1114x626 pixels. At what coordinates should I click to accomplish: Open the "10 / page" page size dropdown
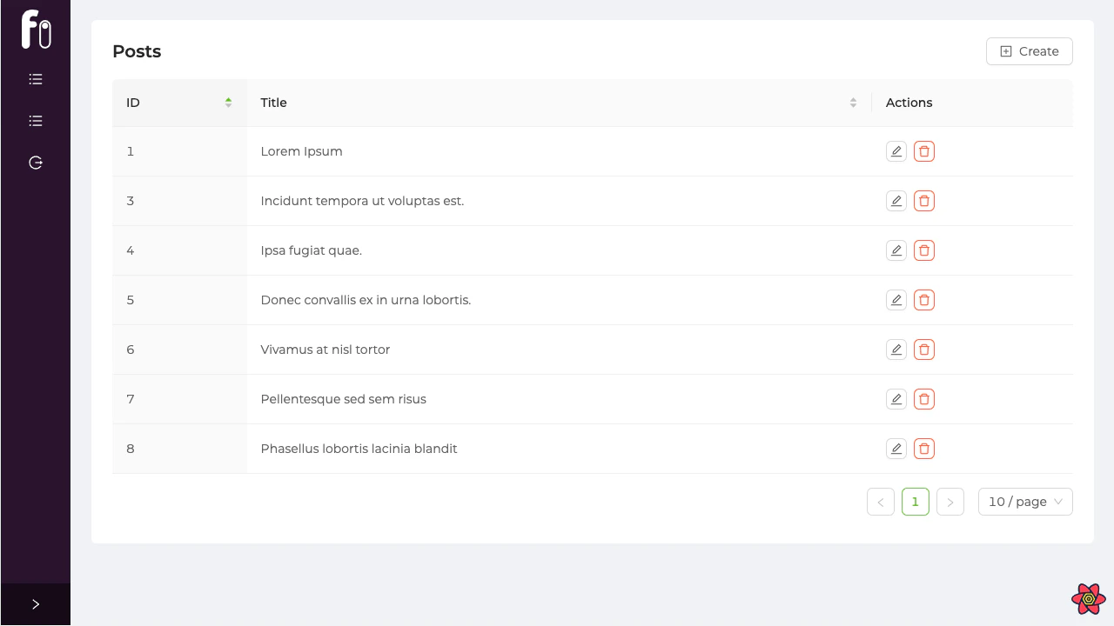(1025, 502)
